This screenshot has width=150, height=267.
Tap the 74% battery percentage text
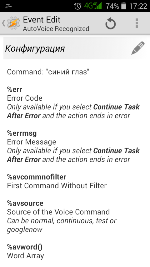(x=112, y=6)
